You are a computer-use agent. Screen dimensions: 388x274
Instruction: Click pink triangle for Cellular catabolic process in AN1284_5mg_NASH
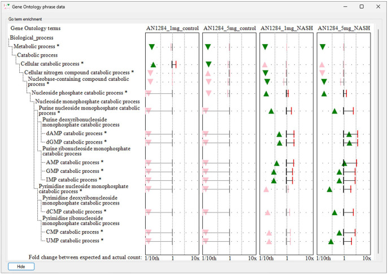pyautogui.click(x=322, y=64)
